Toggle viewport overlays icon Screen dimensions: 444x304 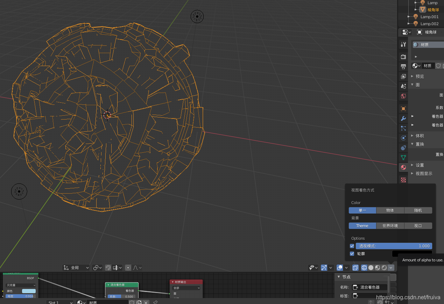[x=340, y=268]
